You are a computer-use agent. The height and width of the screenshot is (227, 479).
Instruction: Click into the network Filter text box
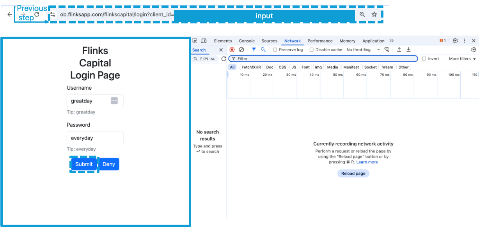[323, 59]
